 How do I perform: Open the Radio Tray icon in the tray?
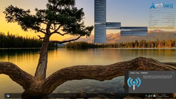(x=146, y=96)
